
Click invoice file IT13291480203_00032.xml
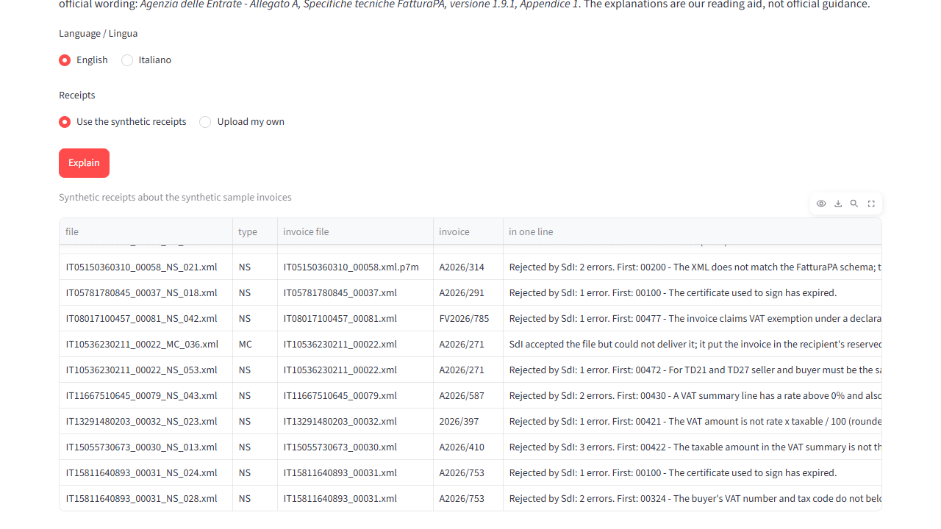(355, 422)
